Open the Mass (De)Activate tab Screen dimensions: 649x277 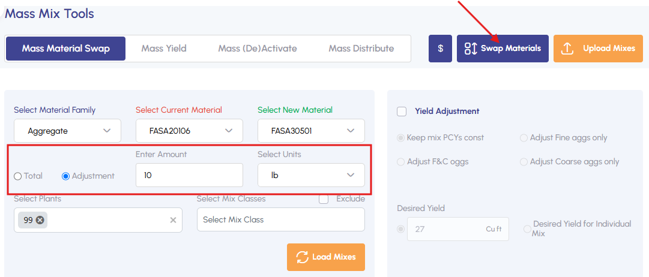pos(258,49)
